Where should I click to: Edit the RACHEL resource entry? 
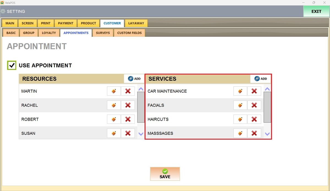click(114, 105)
